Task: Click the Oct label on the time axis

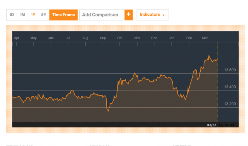Action: (120, 38)
